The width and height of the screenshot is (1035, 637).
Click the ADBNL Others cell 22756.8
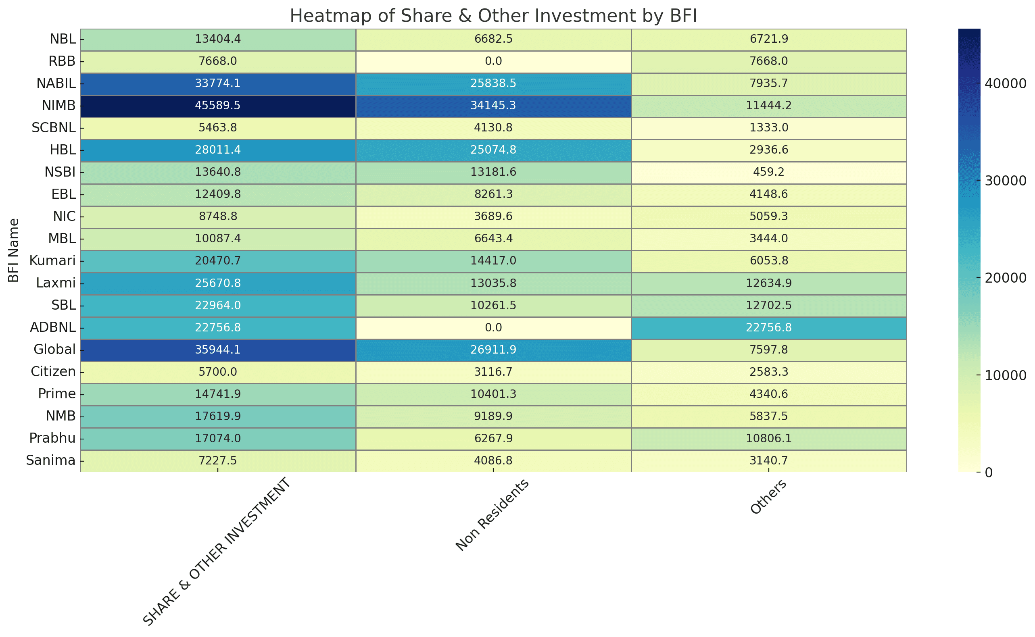point(768,327)
